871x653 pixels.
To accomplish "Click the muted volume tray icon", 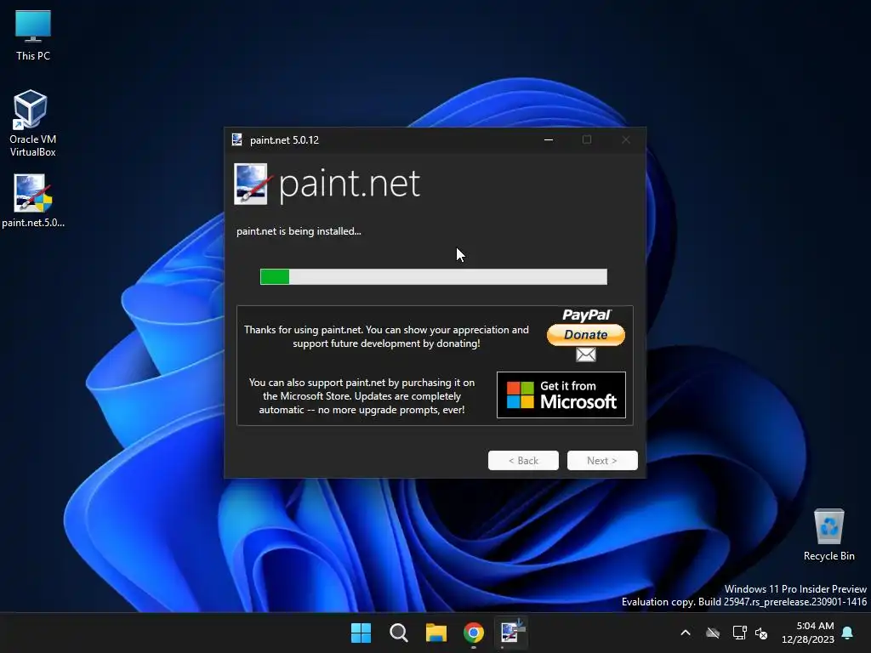I will pyautogui.click(x=761, y=633).
